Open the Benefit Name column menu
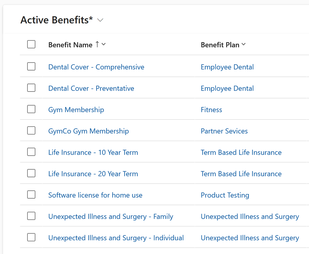 [x=104, y=45]
